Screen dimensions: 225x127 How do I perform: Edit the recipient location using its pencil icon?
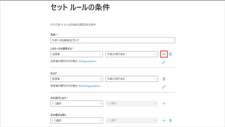(x=164, y=87)
